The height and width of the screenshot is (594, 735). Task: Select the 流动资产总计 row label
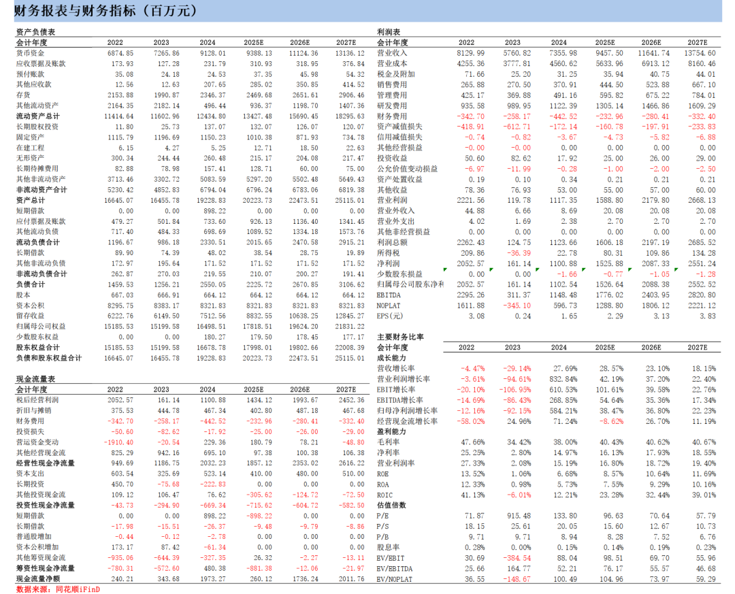[x=38, y=116]
